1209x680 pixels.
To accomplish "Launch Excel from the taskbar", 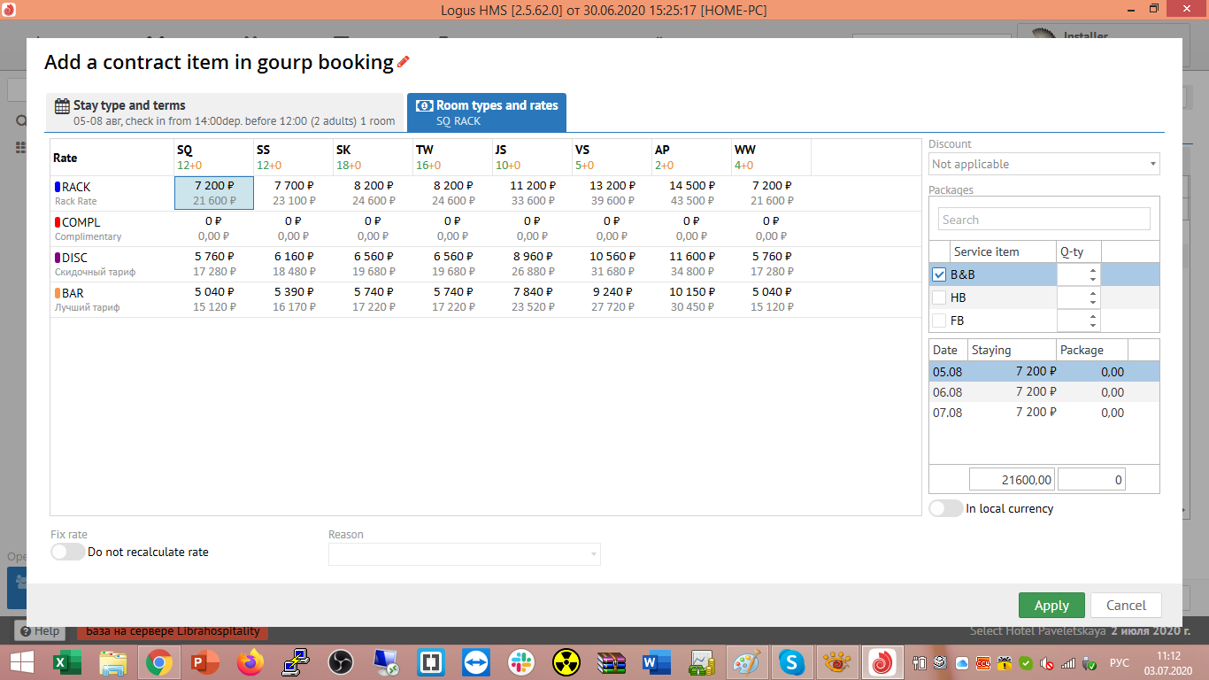I will [x=62, y=661].
